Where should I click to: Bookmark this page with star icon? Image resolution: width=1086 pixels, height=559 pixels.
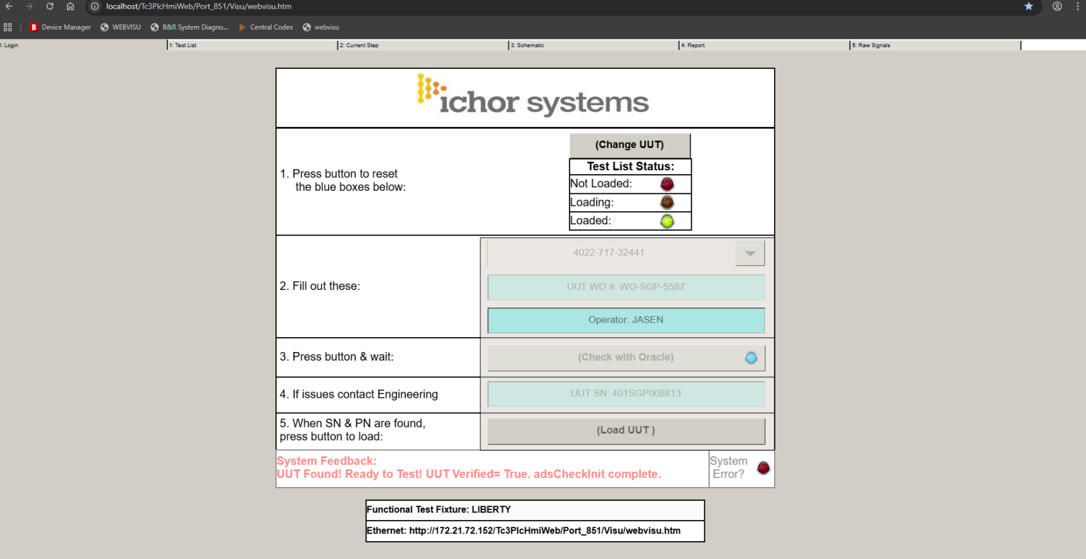1028,6
